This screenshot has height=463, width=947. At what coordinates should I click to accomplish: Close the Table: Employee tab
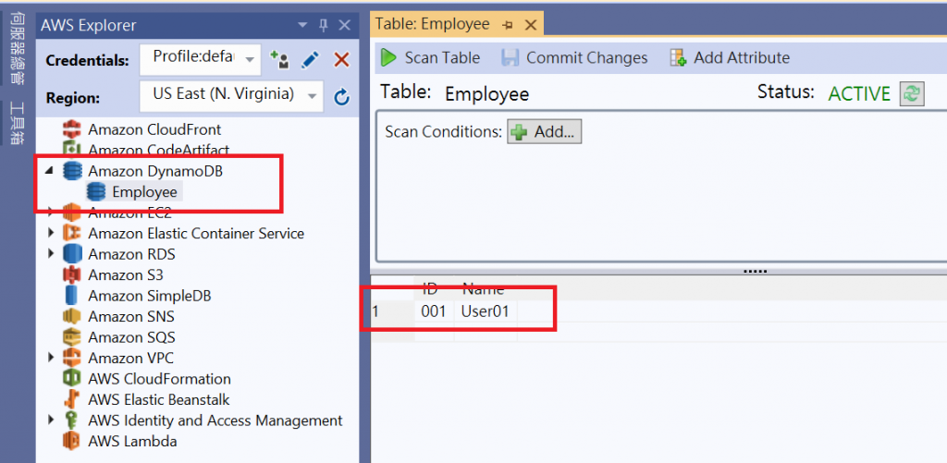530,25
